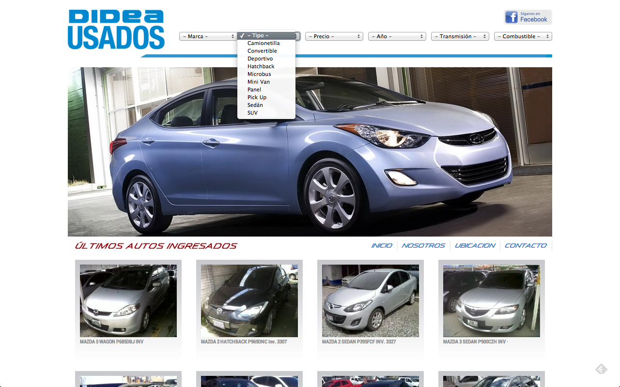Open the Mazda 3 Sedan photo
Viewport: 620px width, 387px height.
pos(492,301)
